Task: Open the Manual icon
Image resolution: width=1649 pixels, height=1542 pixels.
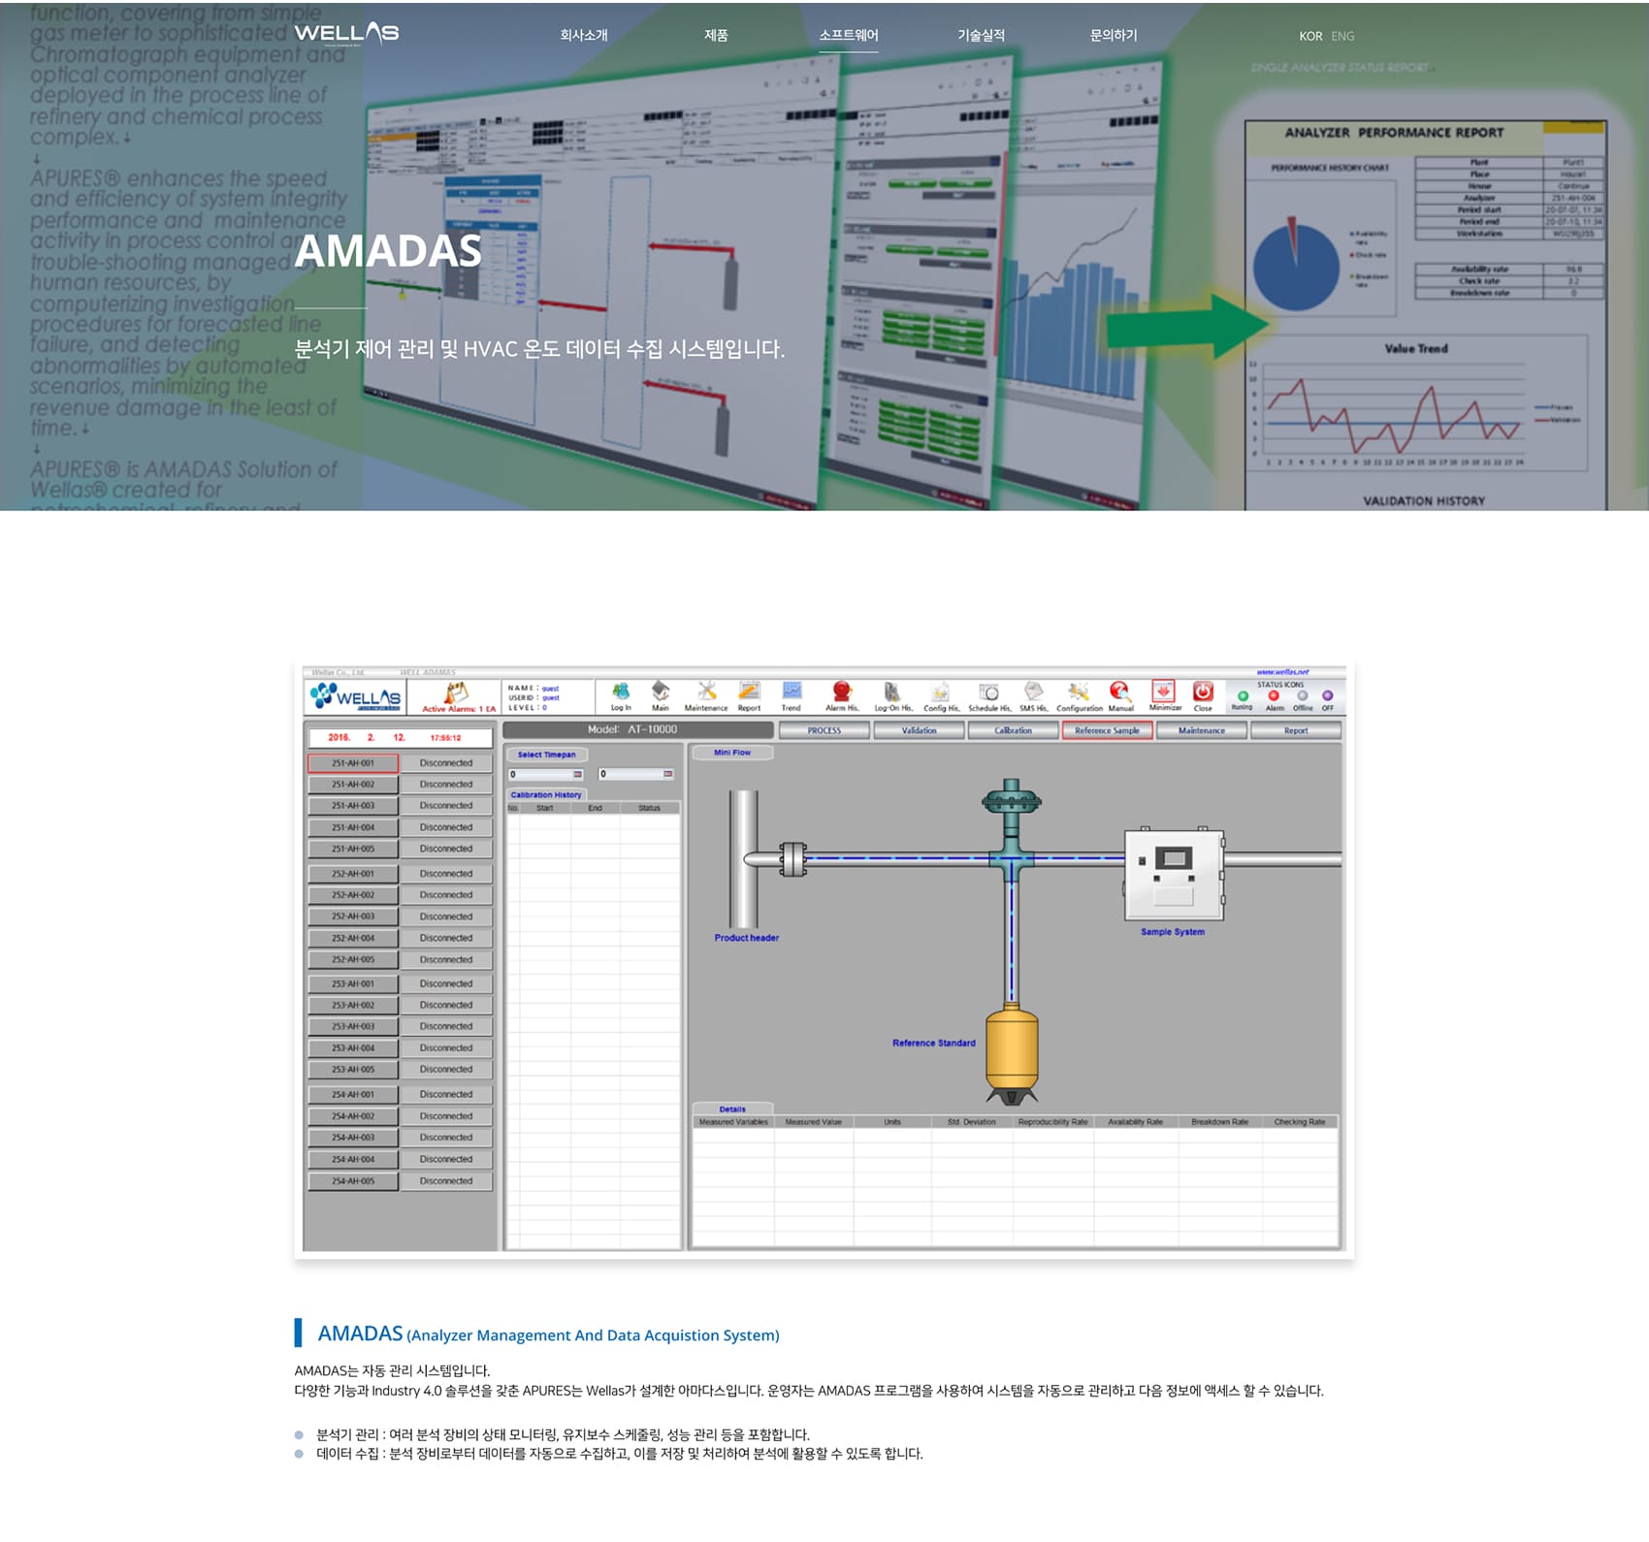Action: (x=1120, y=691)
